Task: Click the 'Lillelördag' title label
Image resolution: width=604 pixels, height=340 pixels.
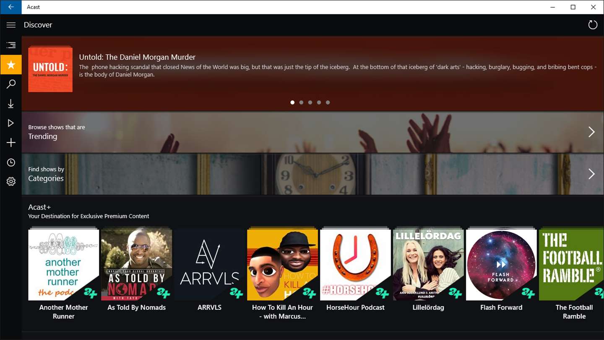Action: point(428,307)
